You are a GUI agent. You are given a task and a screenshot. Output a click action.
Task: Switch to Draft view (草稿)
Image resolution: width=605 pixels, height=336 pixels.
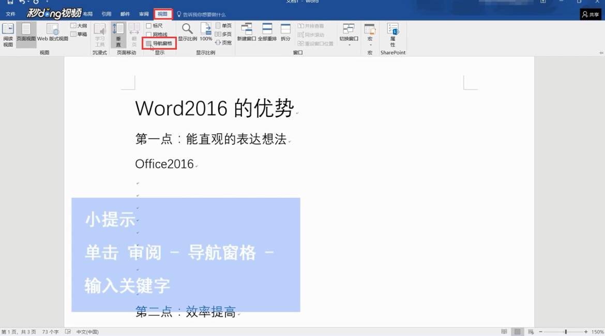pos(79,34)
